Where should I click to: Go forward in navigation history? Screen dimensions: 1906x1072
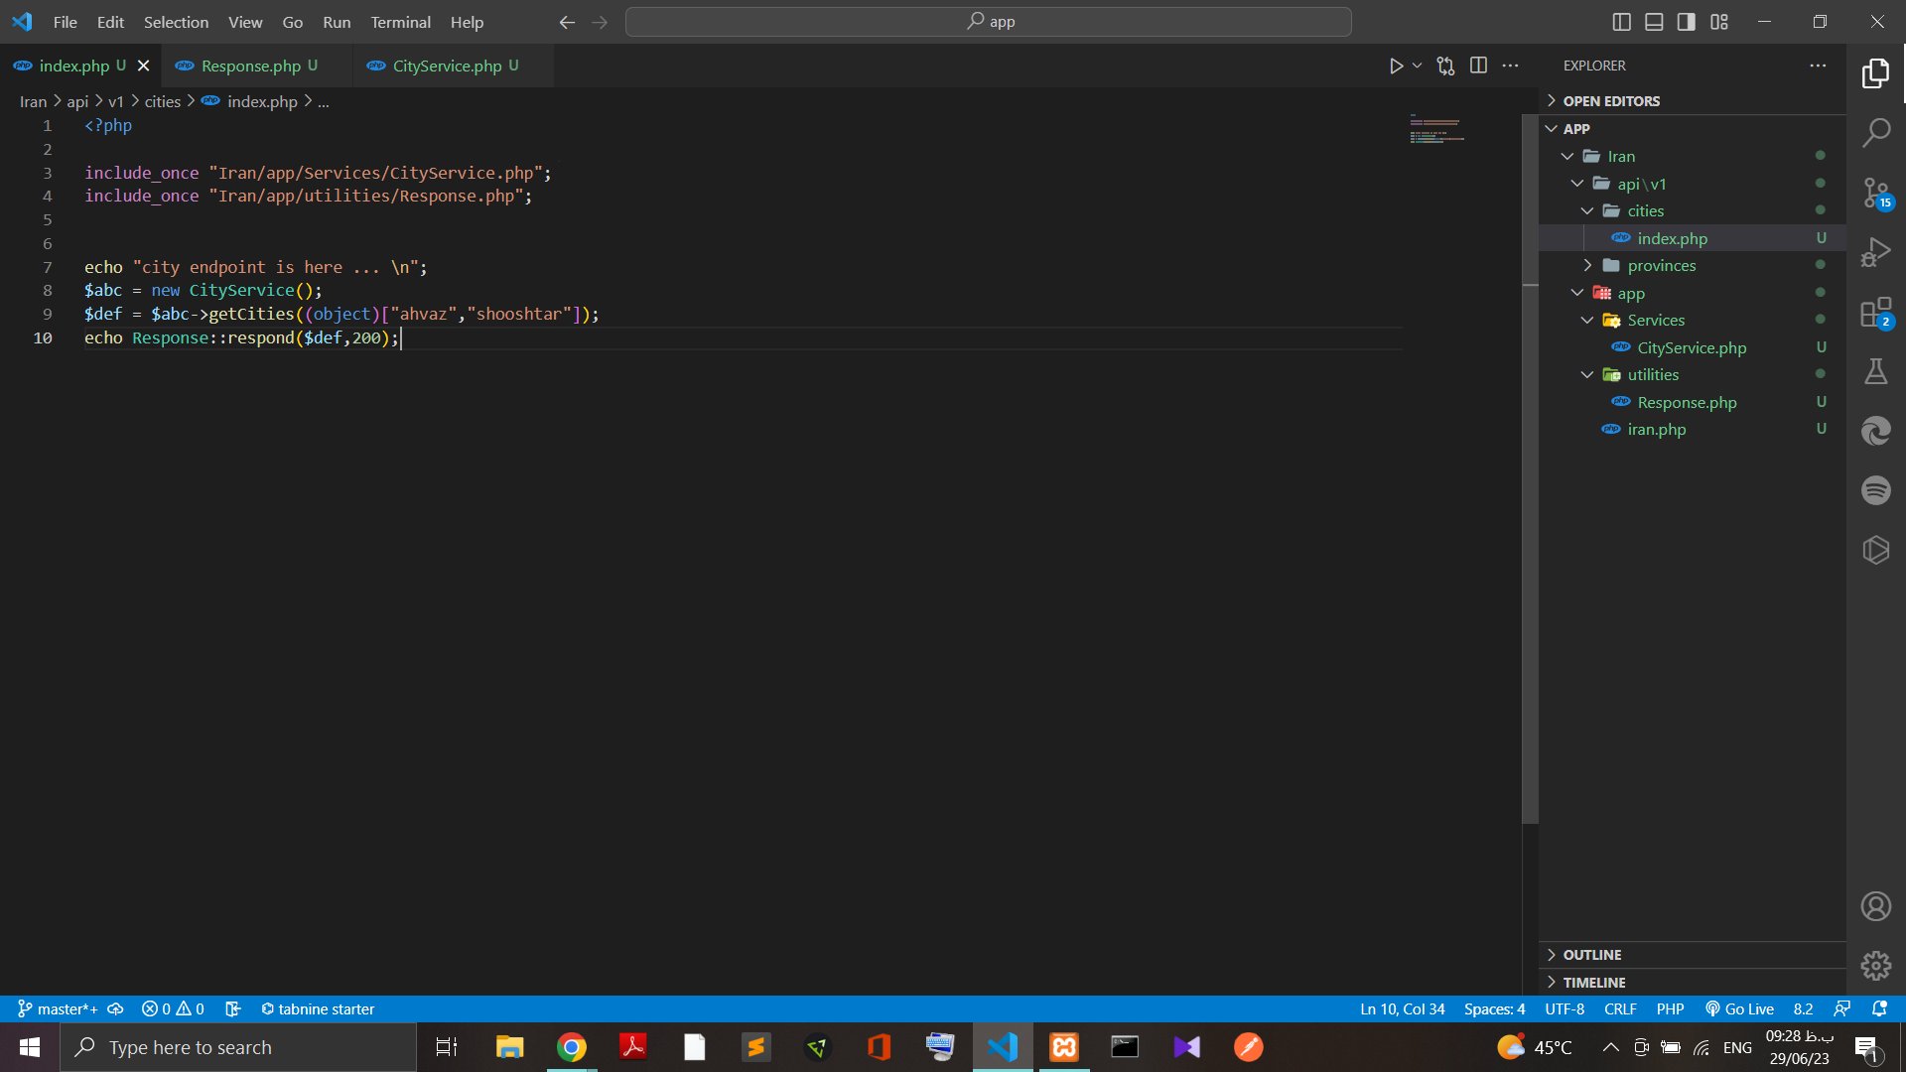tap(600, 22)
